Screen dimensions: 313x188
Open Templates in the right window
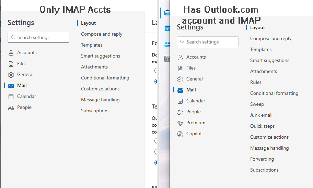pos(261,49)
